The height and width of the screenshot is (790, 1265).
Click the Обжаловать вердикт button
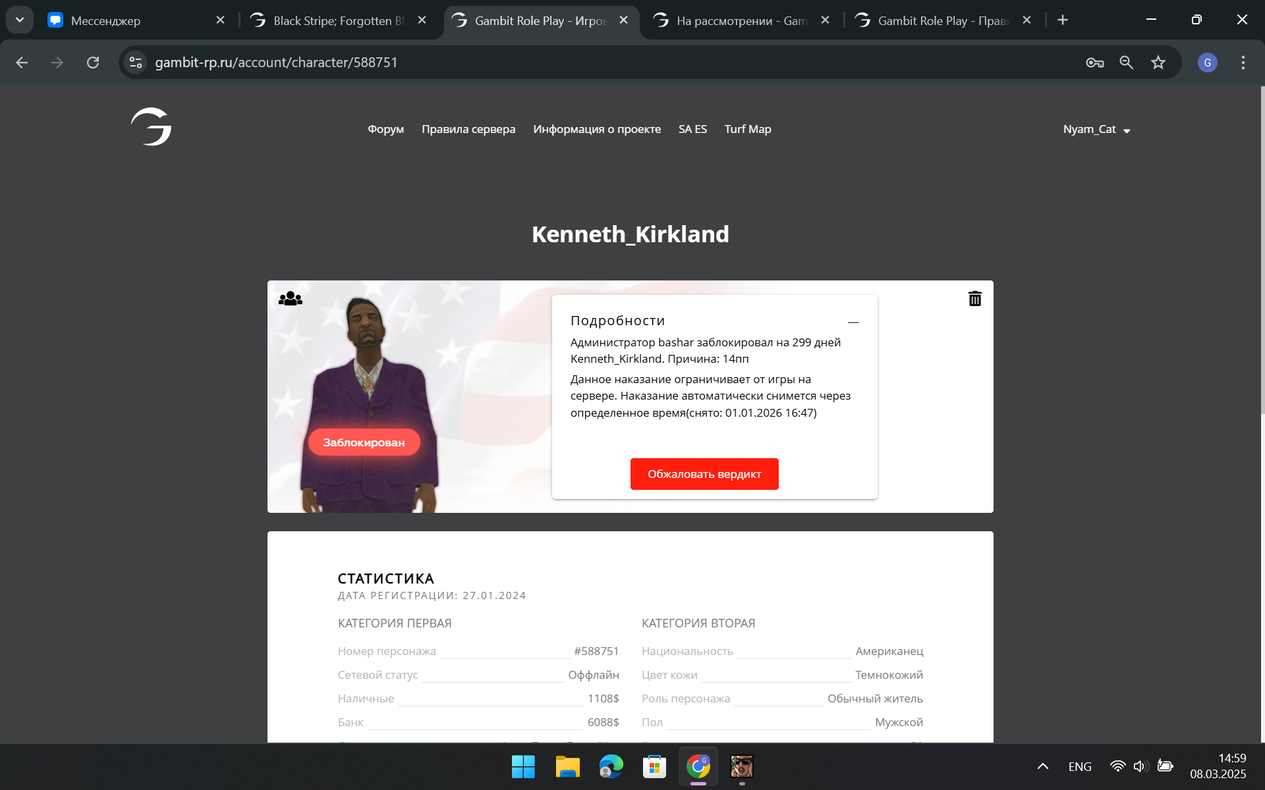[x=704, y=474]
